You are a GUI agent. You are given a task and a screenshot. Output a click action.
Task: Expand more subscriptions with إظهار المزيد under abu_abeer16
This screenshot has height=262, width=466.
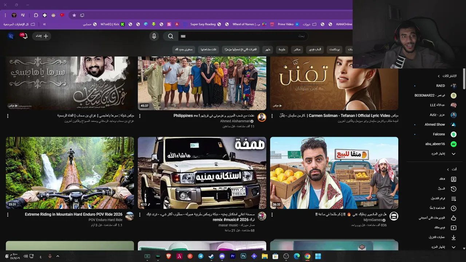pos(435,154)
